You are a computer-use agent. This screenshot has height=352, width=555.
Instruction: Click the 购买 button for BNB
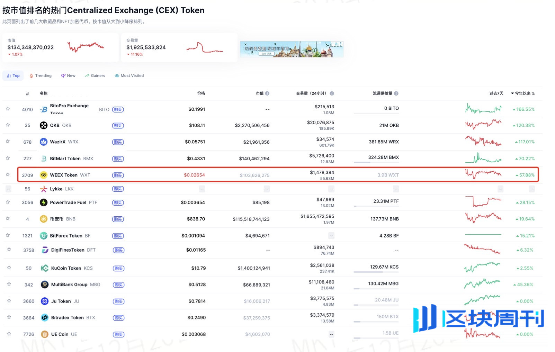click(118, 219)
